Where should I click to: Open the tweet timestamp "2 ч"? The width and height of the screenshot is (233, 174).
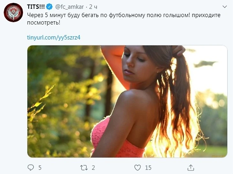pos(93,7)
